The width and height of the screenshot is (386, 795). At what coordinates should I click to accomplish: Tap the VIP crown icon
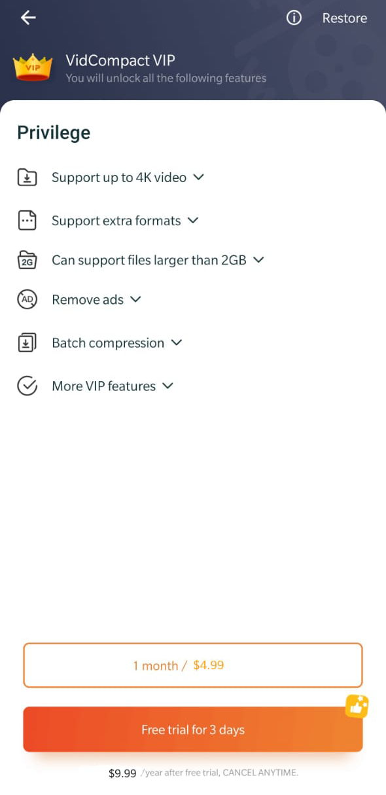[x=33, y=68]
